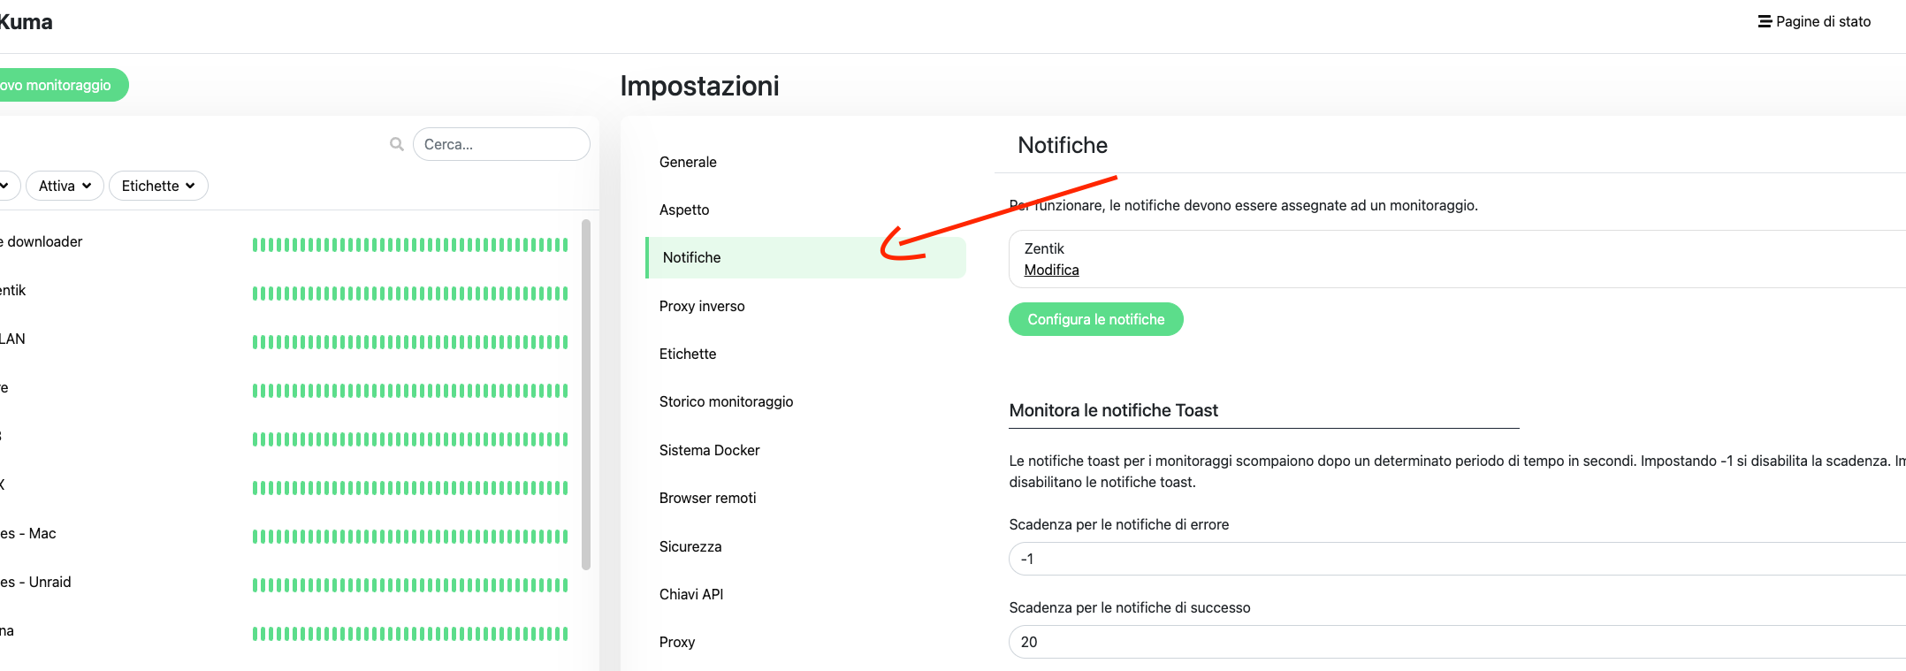Click the monitor list vertical scrollbar
Screen dimensions: 1906x671
tap(586, 394)
